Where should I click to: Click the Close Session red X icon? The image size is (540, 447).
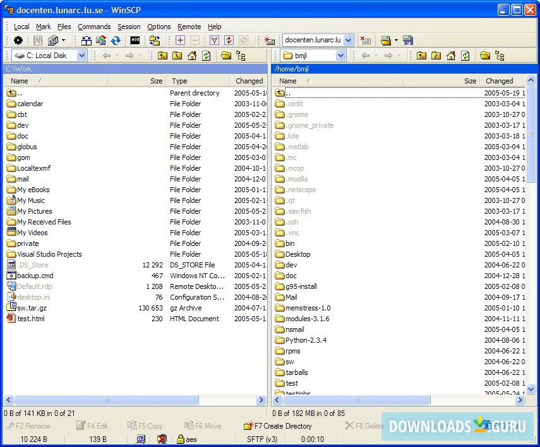click(366, 40)
